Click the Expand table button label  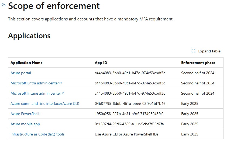(x=209, y=51)
